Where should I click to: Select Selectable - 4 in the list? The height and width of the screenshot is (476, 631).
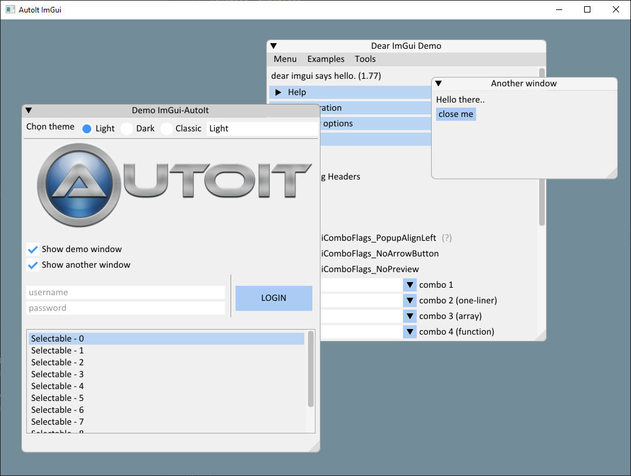(167, 386)
